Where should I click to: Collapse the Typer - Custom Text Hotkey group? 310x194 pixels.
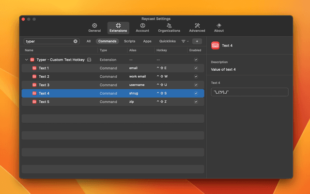[x=27, y=60]
